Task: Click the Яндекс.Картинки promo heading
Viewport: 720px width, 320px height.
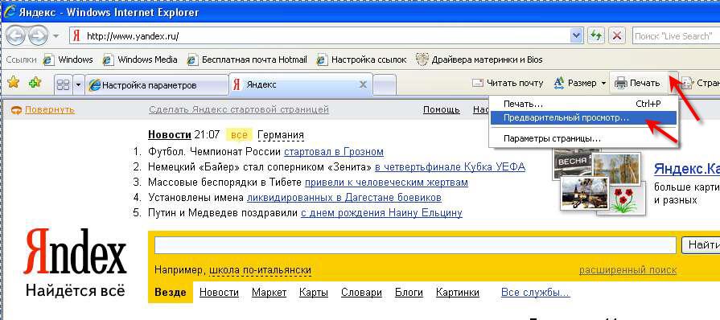Action: tap(687, 169)
